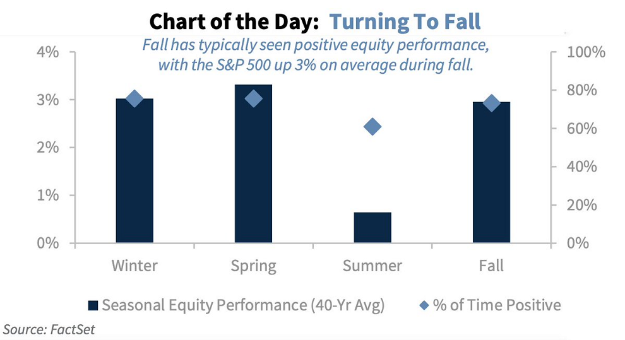Click the "Chart of the Day:" heading

[235, 22]
